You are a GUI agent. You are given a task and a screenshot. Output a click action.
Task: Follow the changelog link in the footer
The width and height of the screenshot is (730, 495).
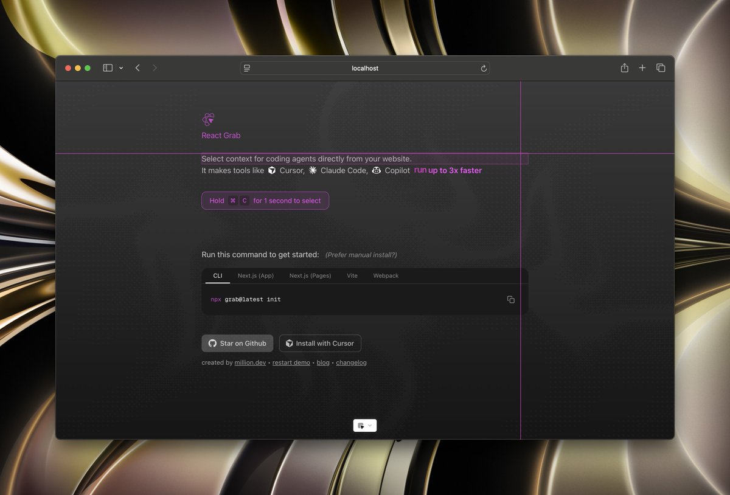(351, 362)
